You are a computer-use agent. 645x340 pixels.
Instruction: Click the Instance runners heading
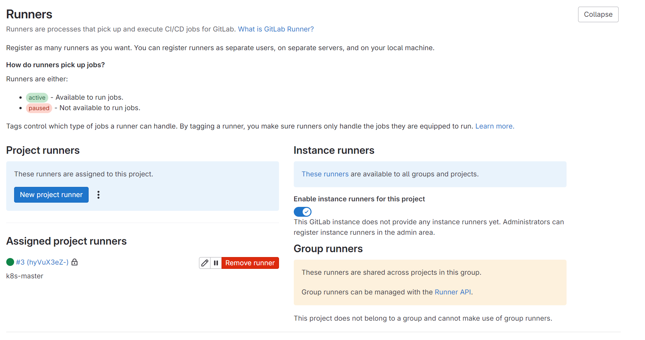(334, 150)
